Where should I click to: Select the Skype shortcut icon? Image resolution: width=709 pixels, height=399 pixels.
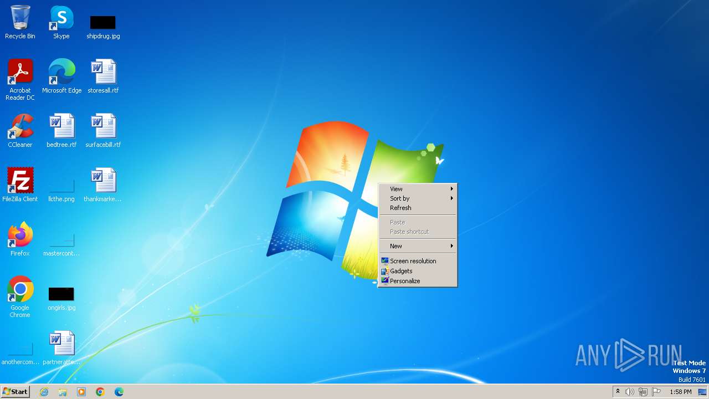tap(61, 22)
